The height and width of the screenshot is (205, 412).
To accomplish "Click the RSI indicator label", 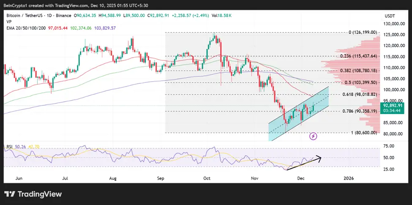I will [9, 147].
